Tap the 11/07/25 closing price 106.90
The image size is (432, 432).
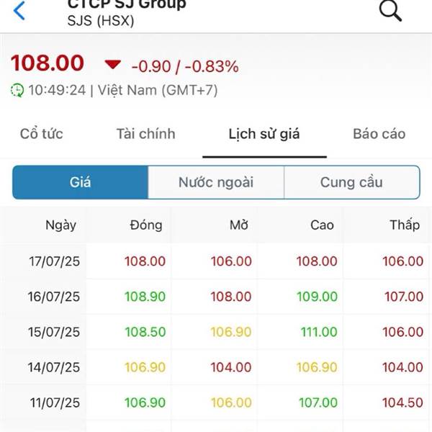click(145, 402)
